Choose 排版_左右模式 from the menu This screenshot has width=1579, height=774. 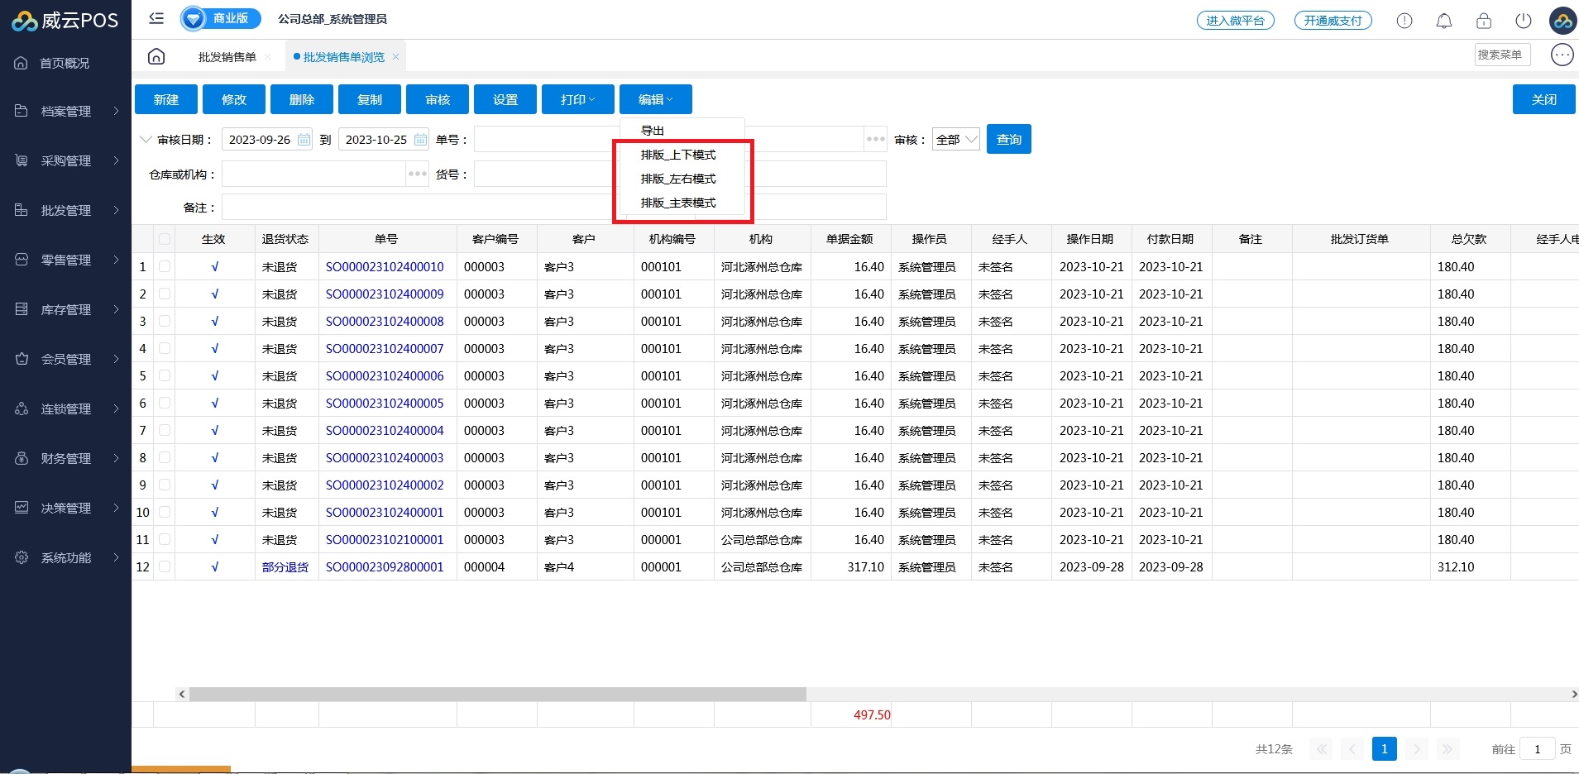(678, 179)
